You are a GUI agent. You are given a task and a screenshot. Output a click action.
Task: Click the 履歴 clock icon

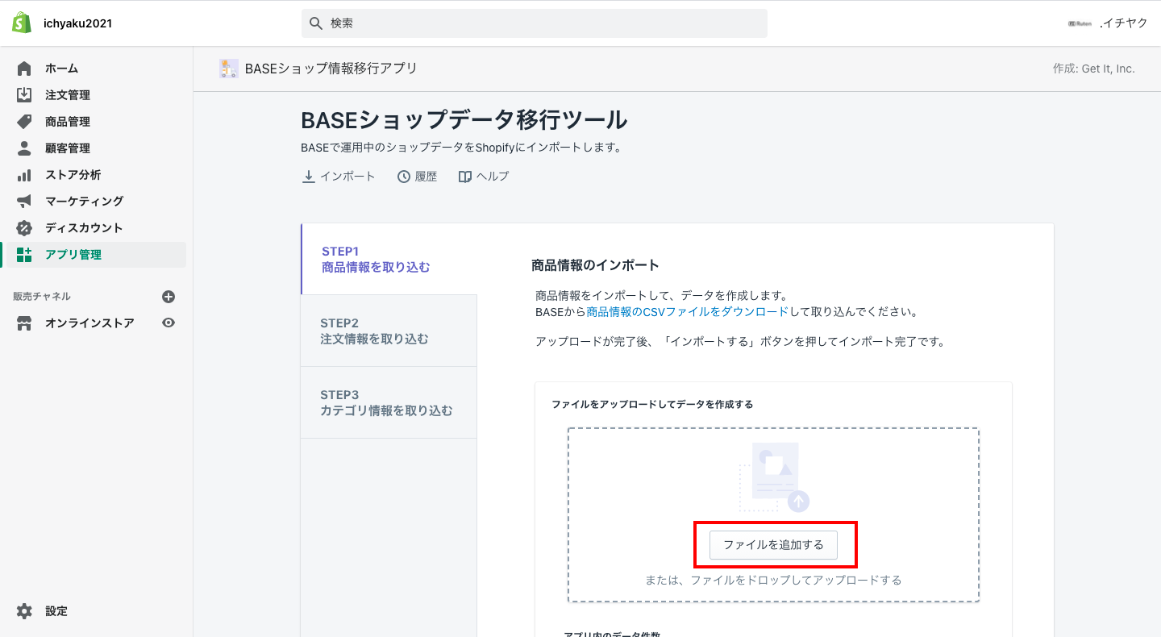coord(404,177)
